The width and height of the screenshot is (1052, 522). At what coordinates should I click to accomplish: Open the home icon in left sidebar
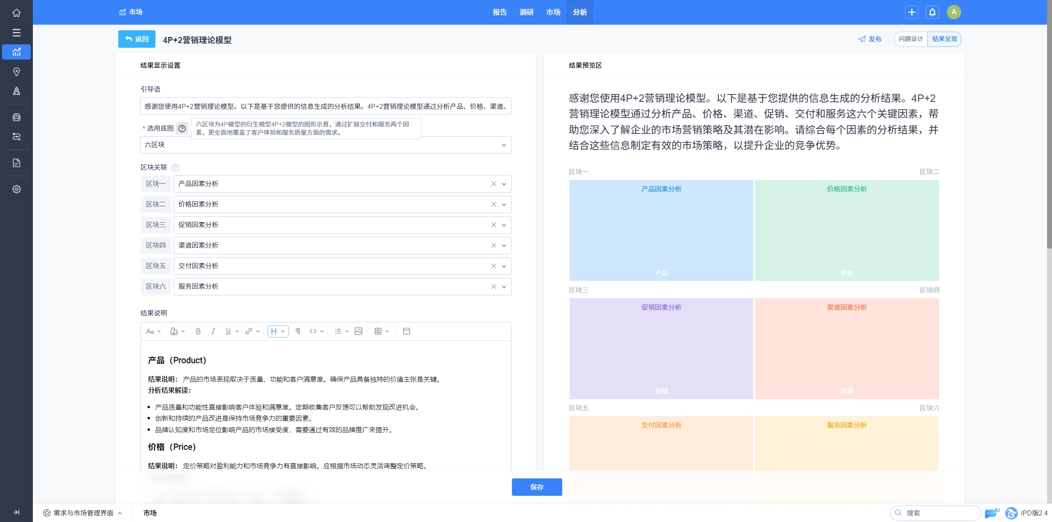16,13
